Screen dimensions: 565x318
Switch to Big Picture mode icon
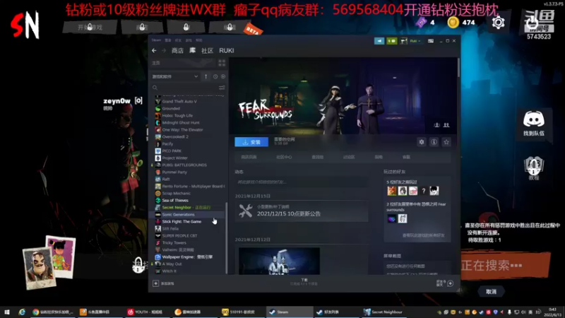pyautogui.click(x=431, y=41)
